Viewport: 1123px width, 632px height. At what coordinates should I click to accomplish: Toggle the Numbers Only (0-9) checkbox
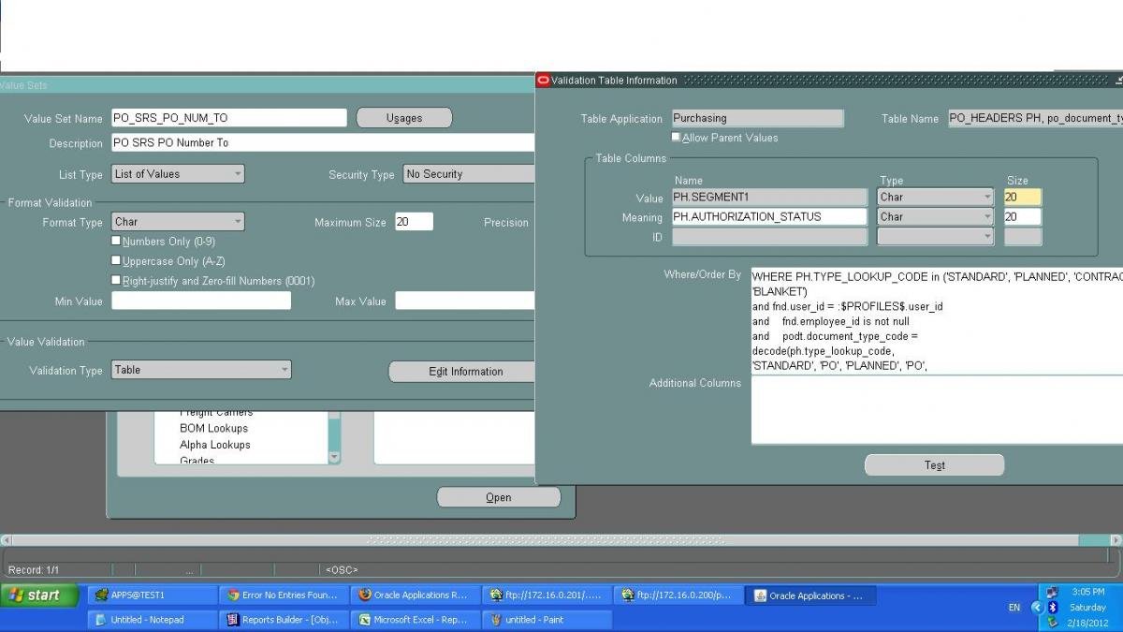pyautogui.click(x=116, y=242)
